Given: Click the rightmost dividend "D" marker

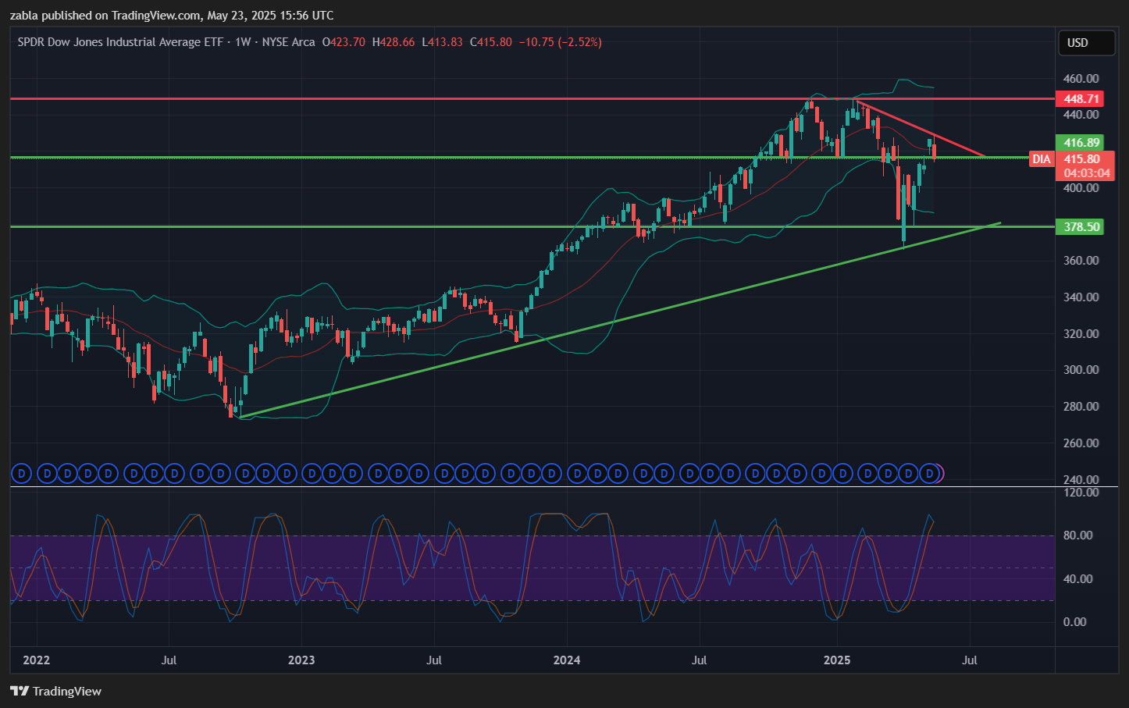Looking at the screenshot, I should point(929,473).
